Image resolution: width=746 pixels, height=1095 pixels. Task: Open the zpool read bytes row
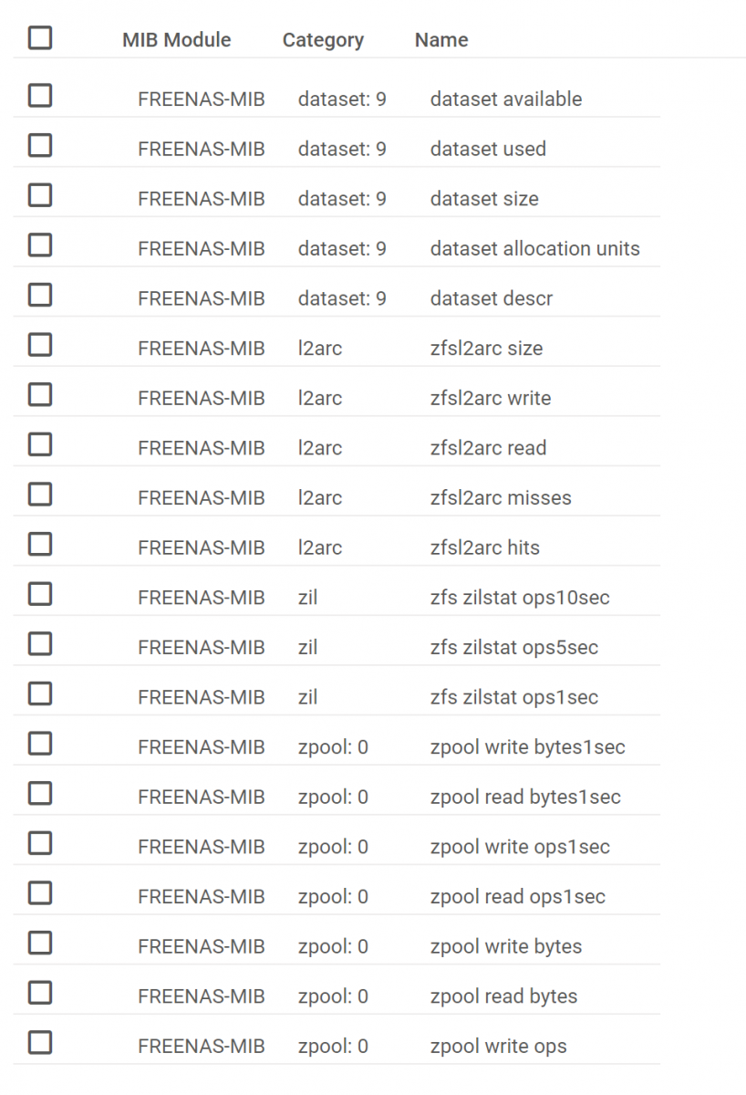337,996
